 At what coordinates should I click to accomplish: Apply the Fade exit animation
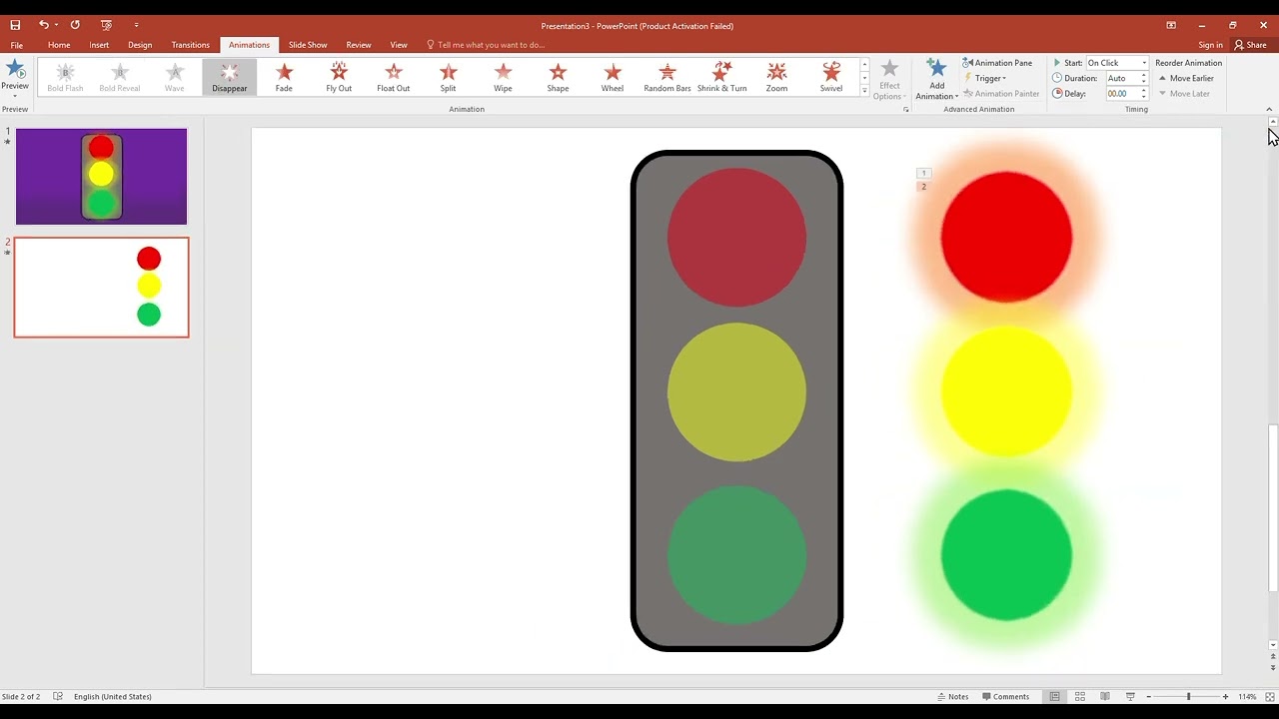[x=284, y=77]
